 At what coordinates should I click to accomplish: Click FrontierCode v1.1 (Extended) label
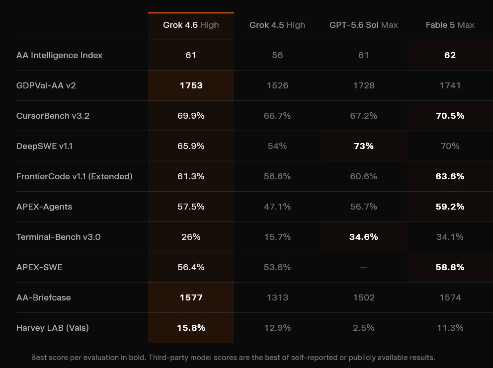click(74, 176)
